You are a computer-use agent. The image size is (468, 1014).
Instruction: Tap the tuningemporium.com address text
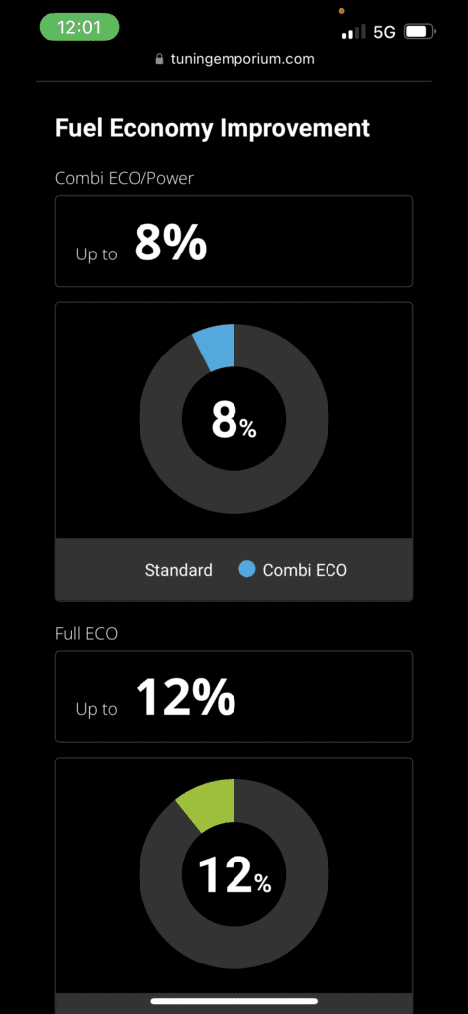pos(243,59)
